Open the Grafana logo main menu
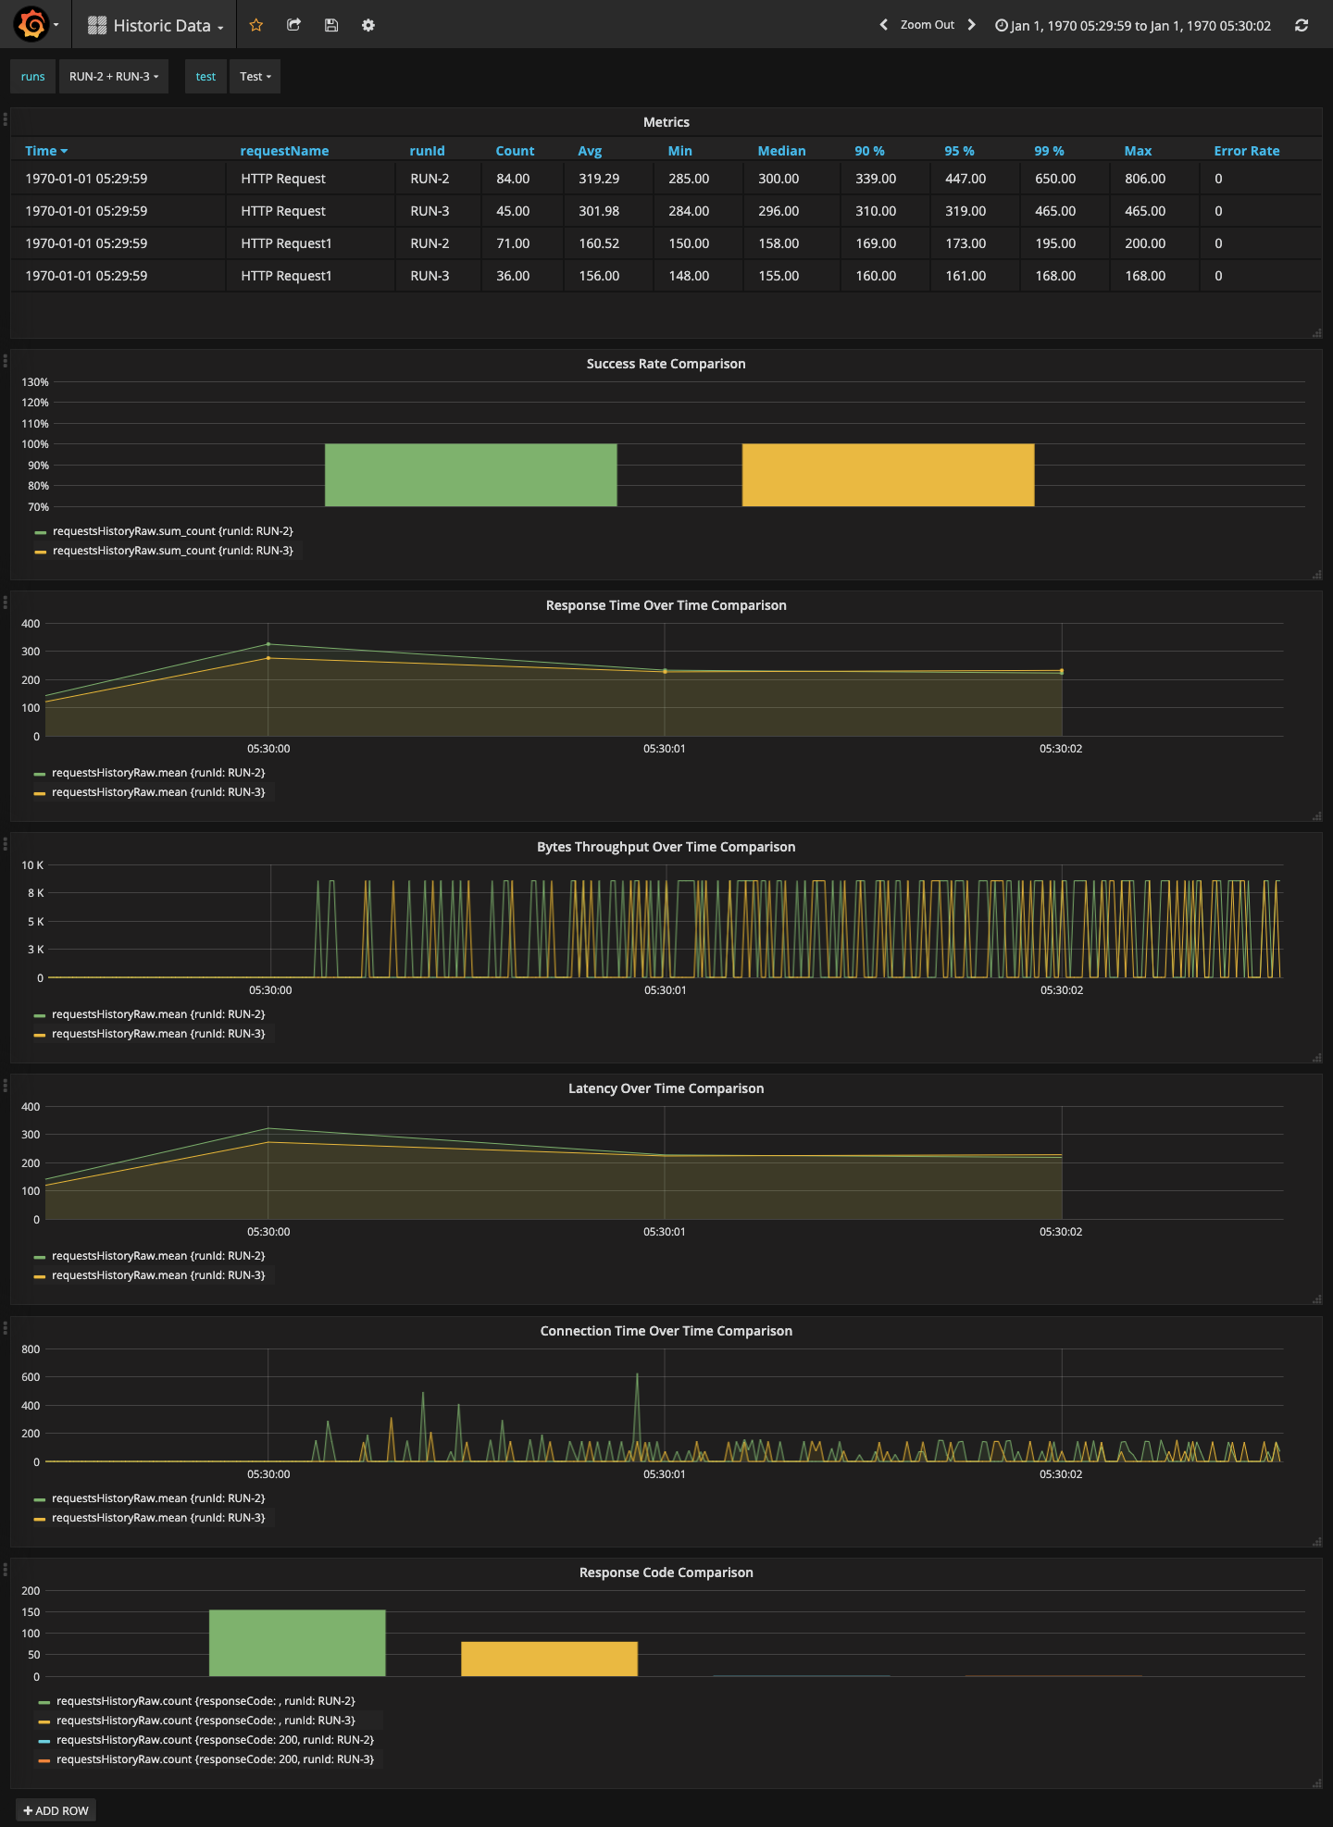Viewport: 1333px width, 1827px height. (x=35, y=25)
